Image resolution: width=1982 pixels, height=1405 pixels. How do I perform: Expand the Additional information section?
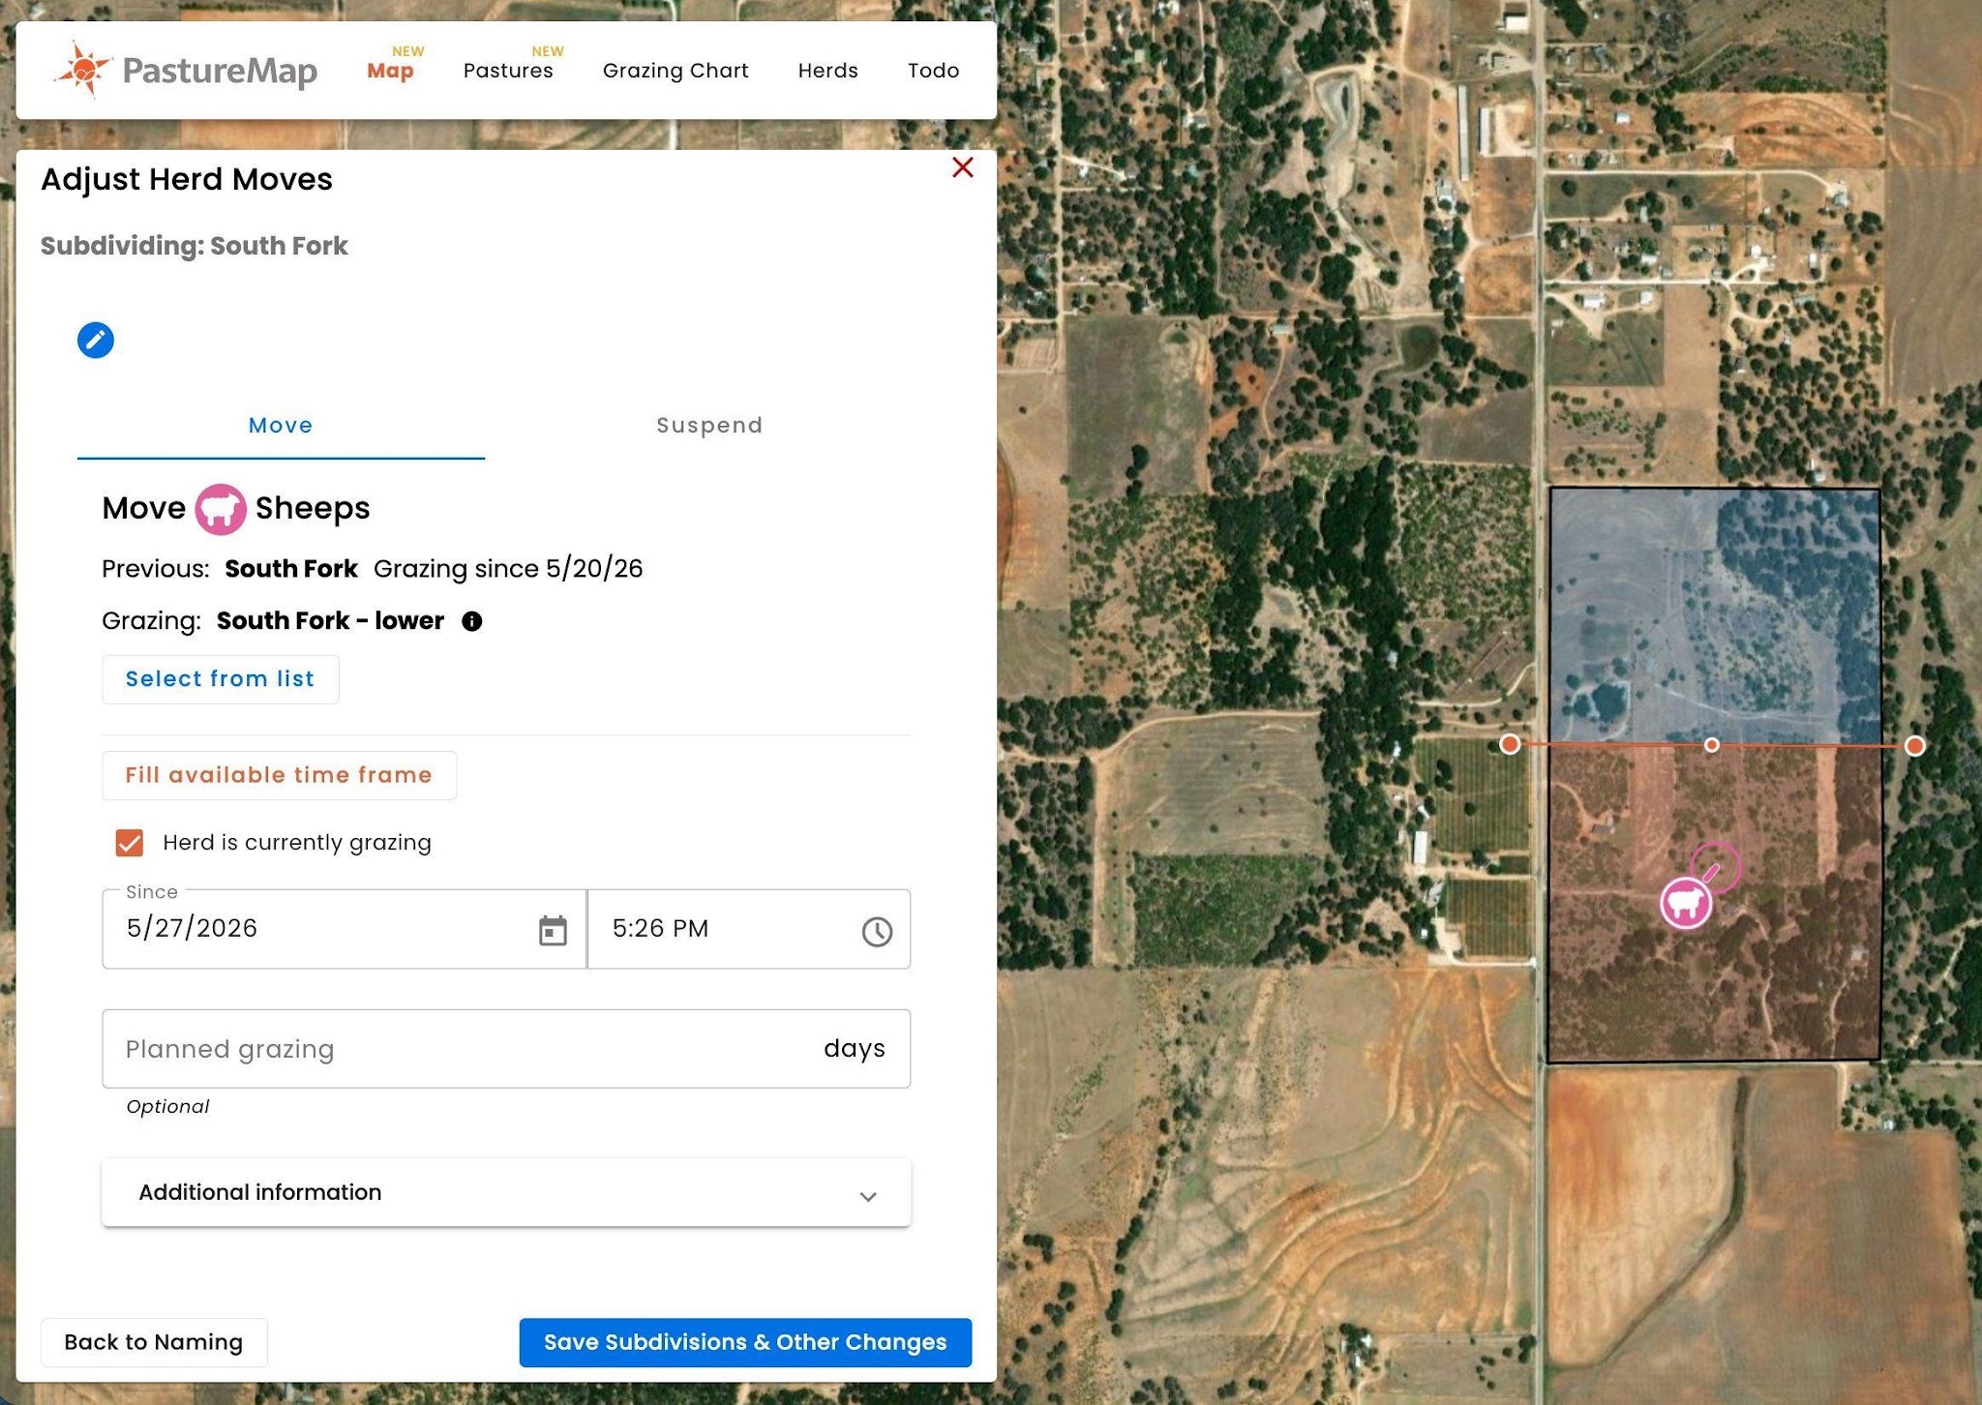pos(506,1193)
